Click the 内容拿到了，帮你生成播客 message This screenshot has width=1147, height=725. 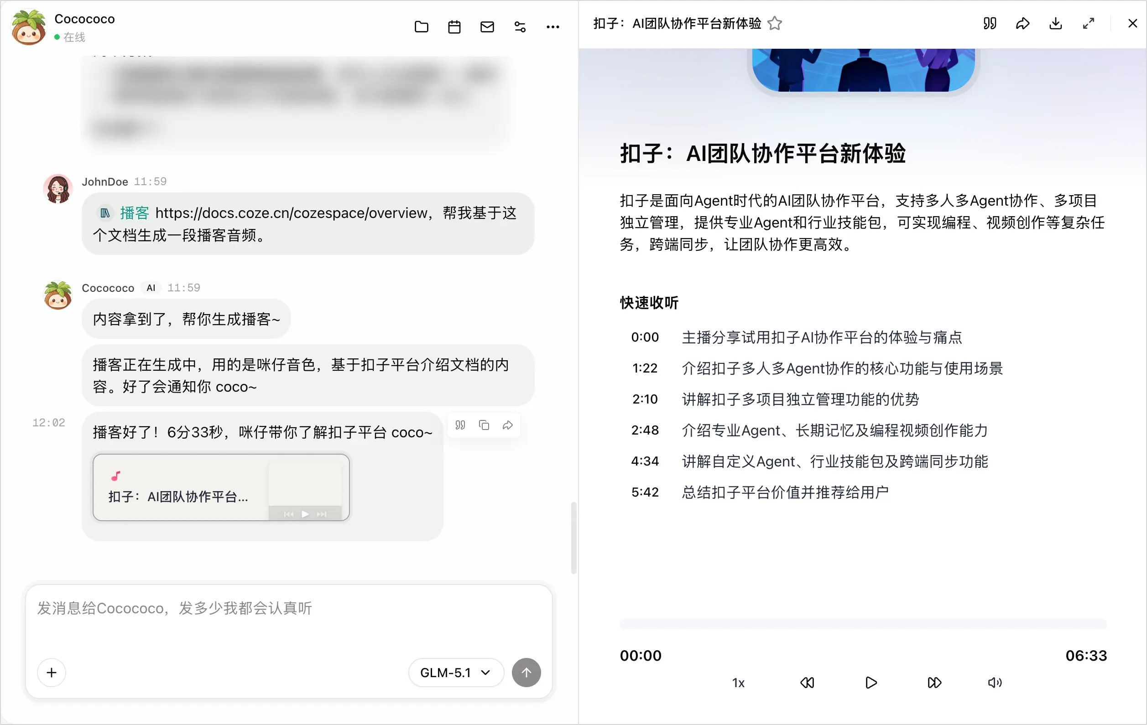[x=186, y=319]
